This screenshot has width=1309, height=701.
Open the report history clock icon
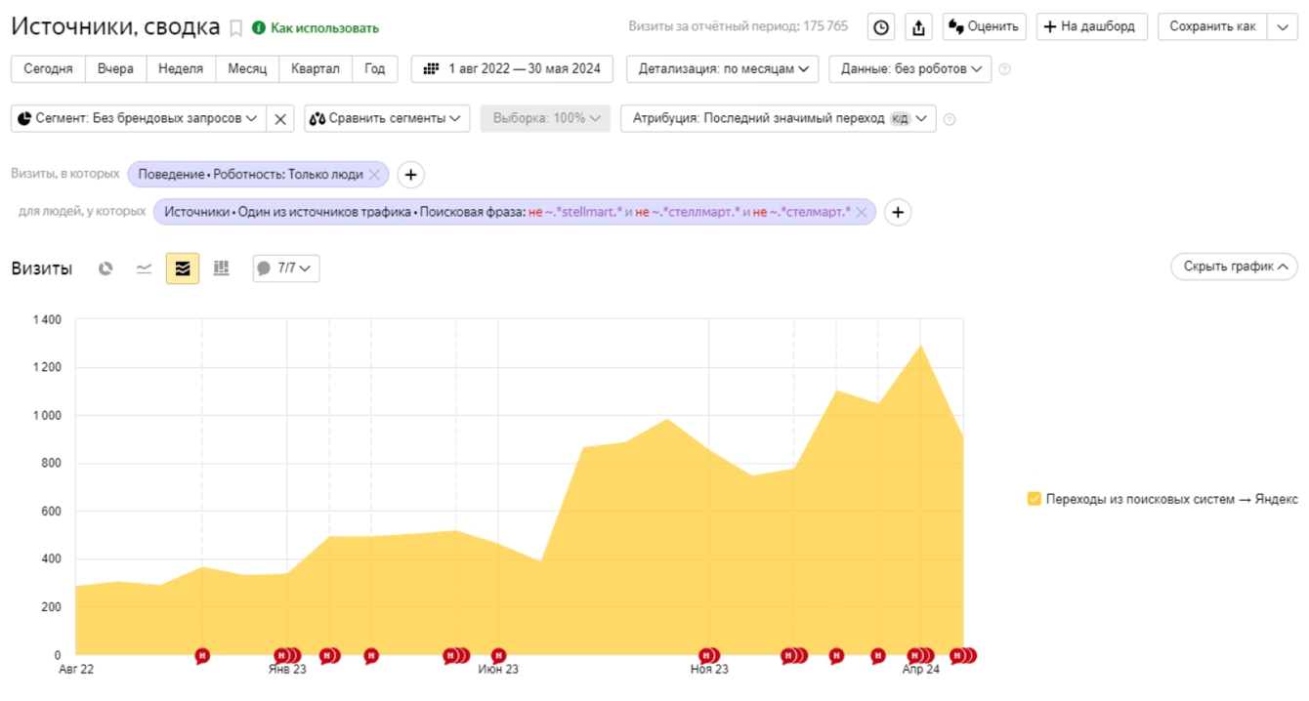point(881,27)
